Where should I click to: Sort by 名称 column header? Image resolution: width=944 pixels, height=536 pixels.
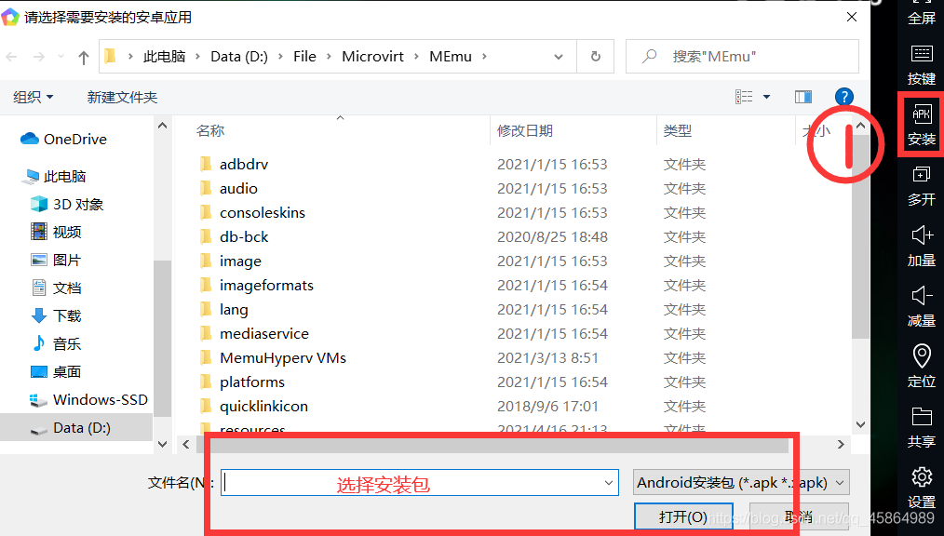click(210, 130)
